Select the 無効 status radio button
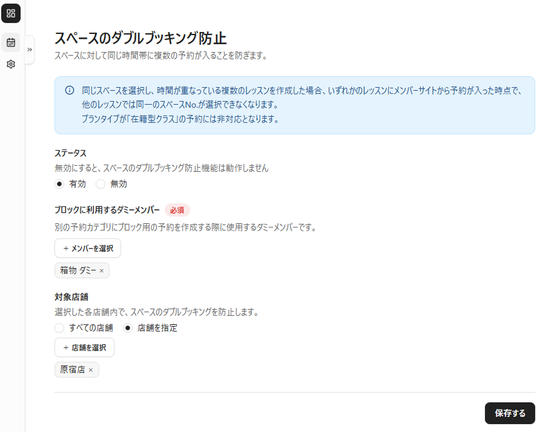The height and width of the screenshot is (432, 557). (101, 184)
